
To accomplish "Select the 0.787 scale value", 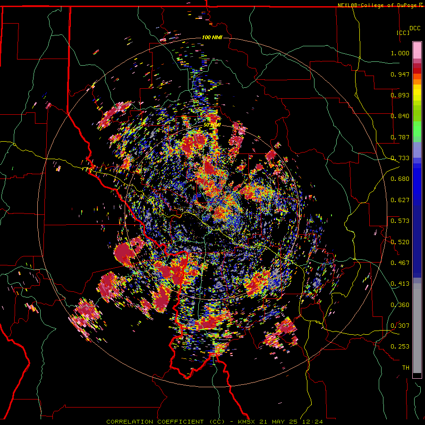I will click(x=400, y=137).
